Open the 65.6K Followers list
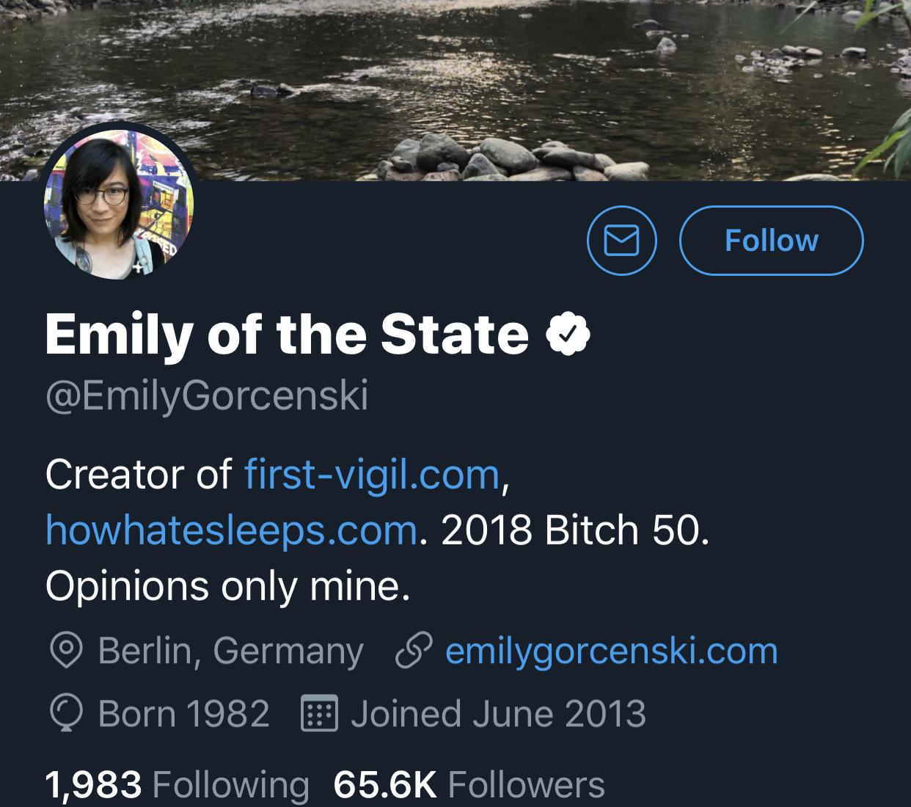The image size is (911, 807). click(469, 784)
